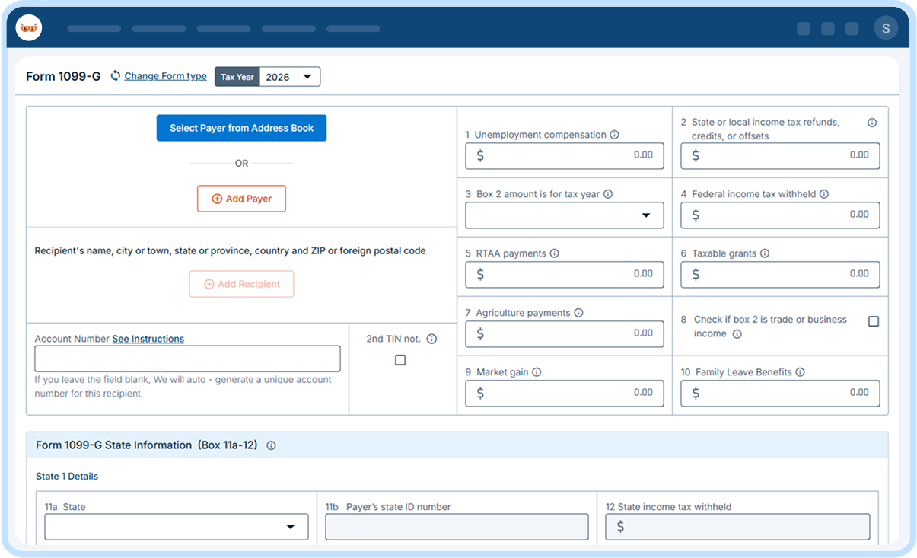Show info for trade or business income
This screenshot has width=917, height=558.
737,334
